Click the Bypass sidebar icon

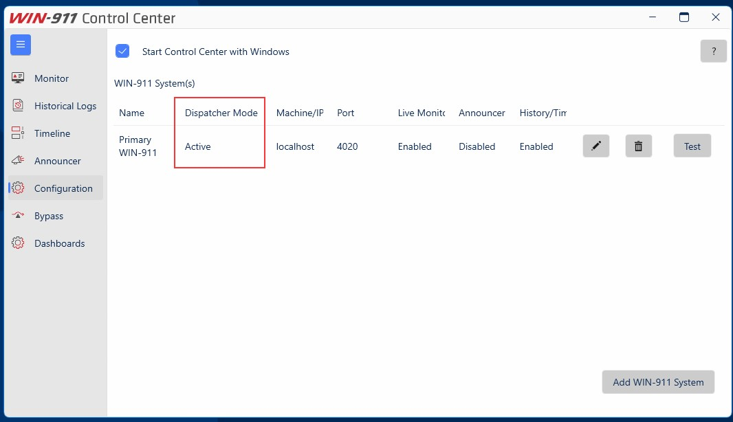18,215
